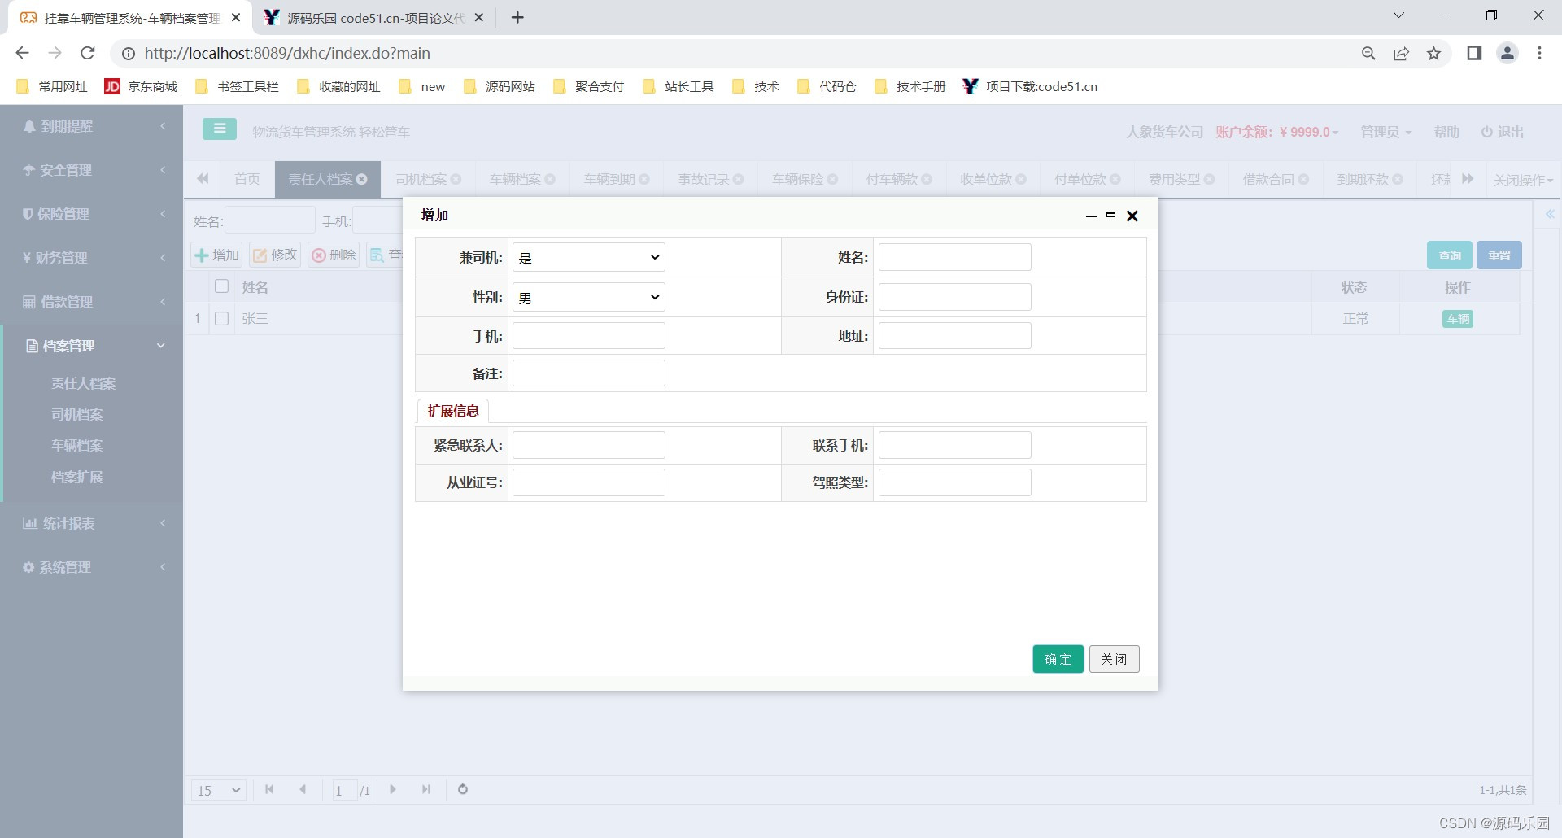Select the 扩展信息 tab in the dialog
This screenshot has width=1562, height=838.
(x=453, y=411)
